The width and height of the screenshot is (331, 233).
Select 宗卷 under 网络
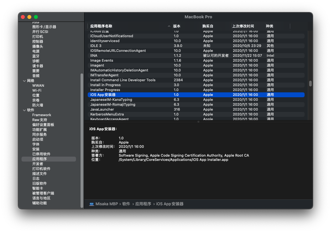click(36, 100)
